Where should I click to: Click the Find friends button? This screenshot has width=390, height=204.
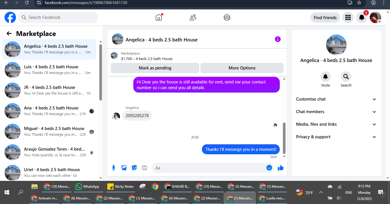point(325,17)
